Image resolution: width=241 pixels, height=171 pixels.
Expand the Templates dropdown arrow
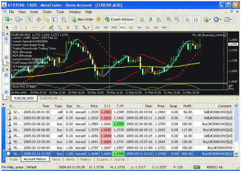pyautogui.click(x=231, y=20)
